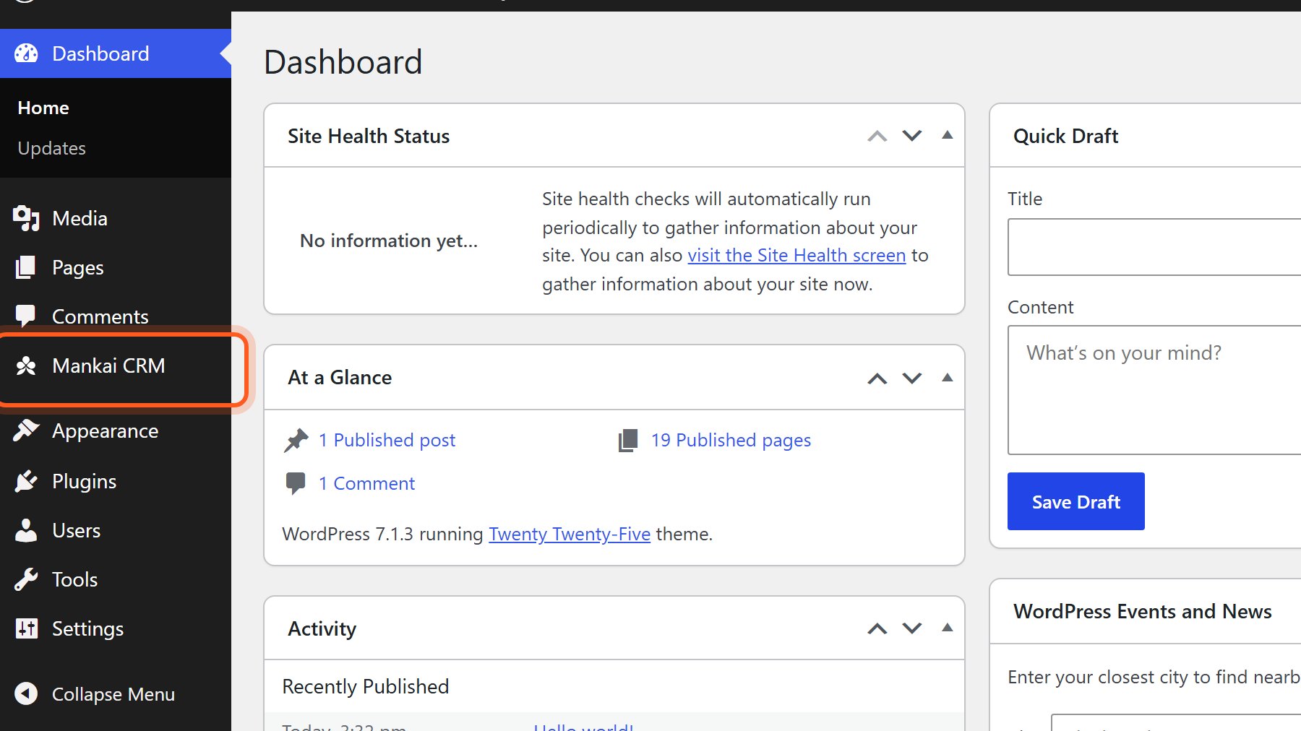Open the 1 Published post link
The height and width of the screenshot is (731, 1301).
(x=387, y=440)
